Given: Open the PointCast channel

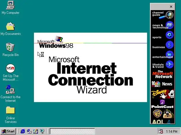Looking at the screenshot, I should (163, 104).
